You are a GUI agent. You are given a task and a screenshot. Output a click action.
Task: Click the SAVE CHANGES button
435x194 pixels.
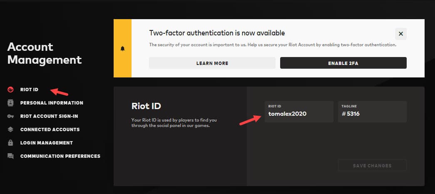click(372, 165)
